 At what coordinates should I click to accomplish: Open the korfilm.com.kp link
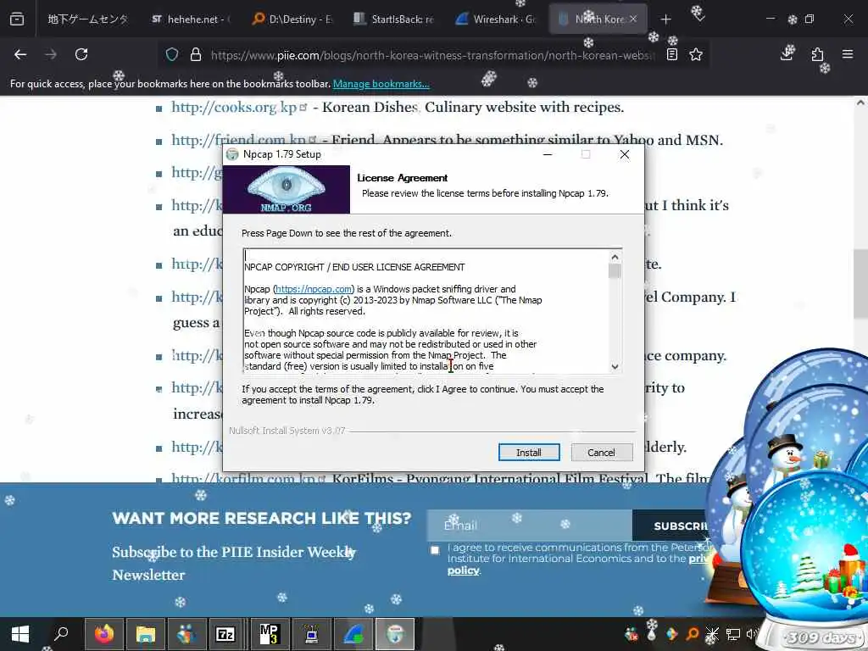(244, 478)
